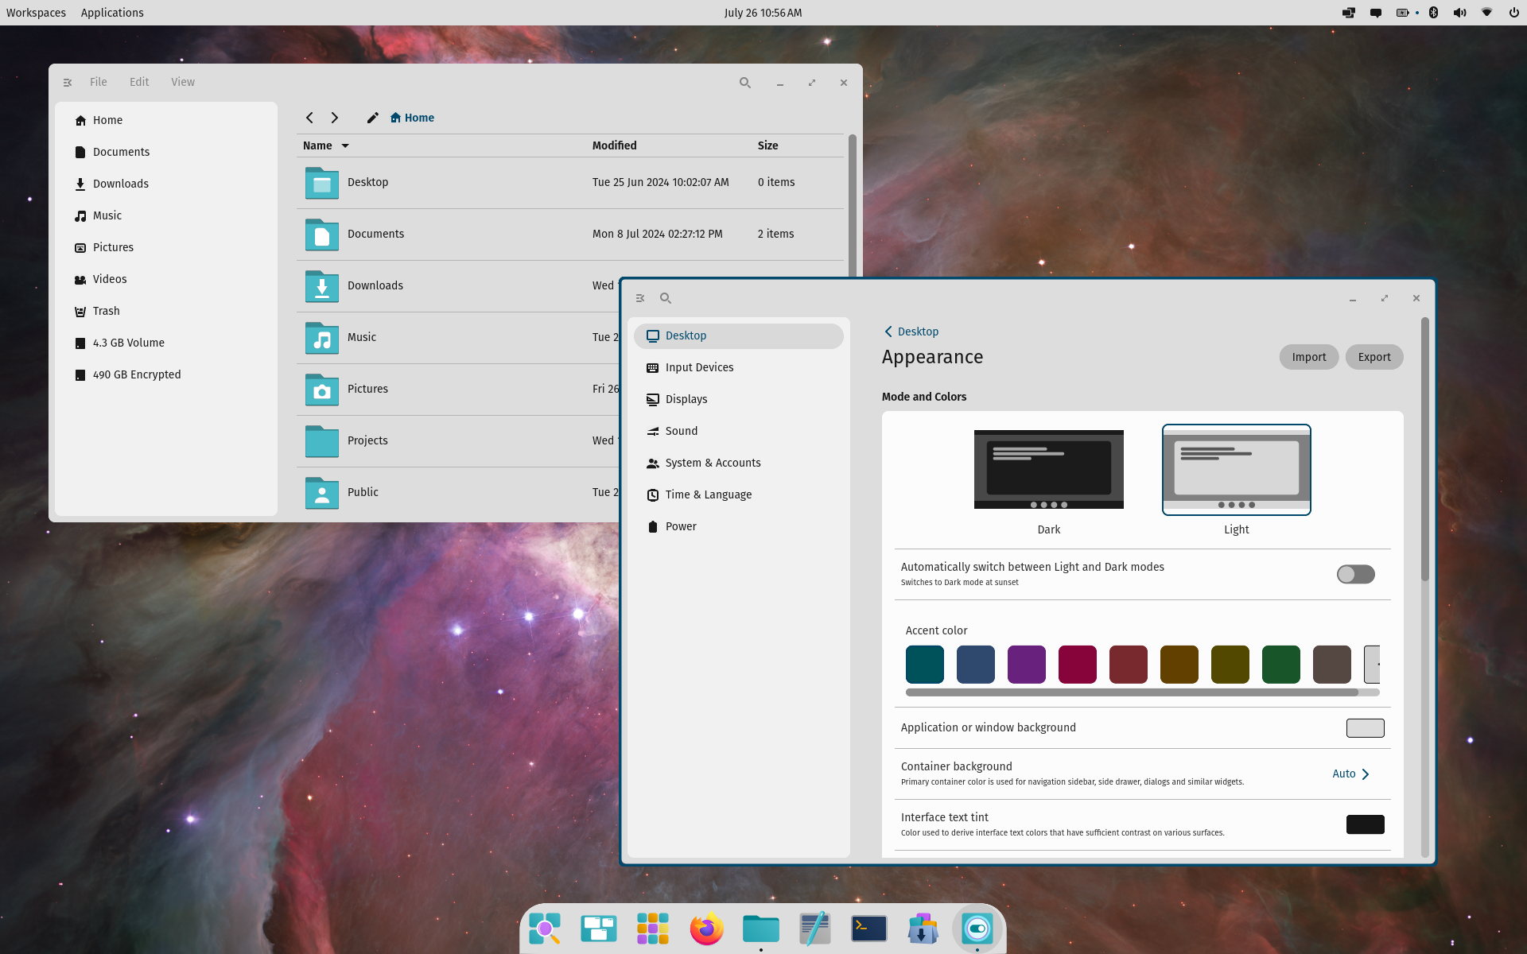Click the Downloads folder in file manager
1527x954 pixels.
tap(374, 285)
